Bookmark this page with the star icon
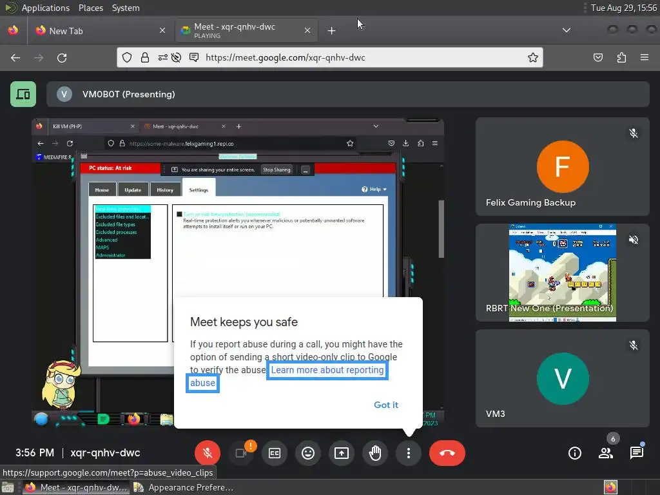 [x=533, y=57]
